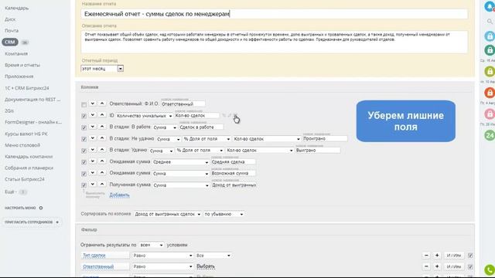Open '% Доля от поля' dropdown in 'Не удачно' row
This screenshot has width=495, height=278.
[x=207, y=139]
